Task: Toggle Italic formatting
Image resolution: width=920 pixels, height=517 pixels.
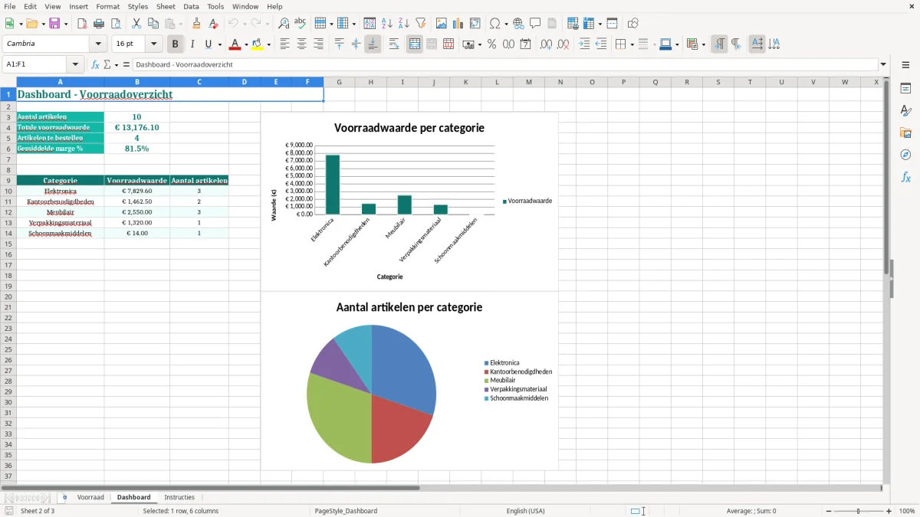Action: click(192, 44)
